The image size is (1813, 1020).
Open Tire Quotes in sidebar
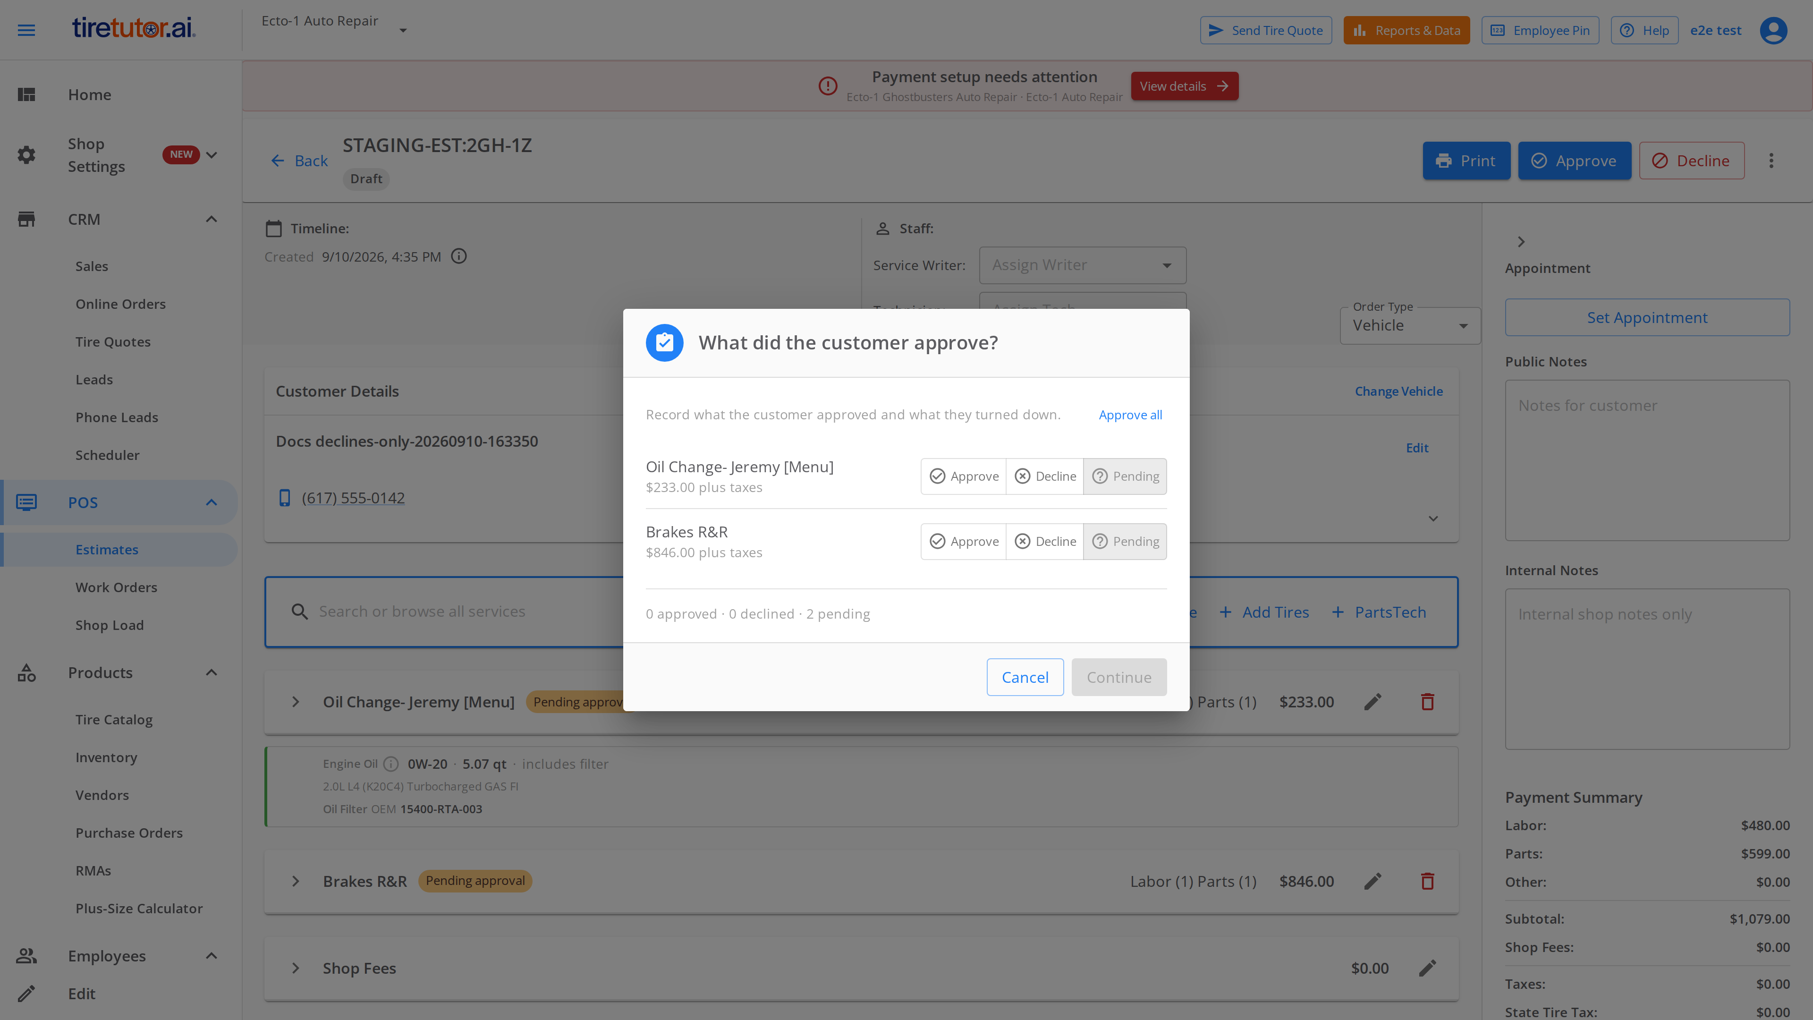pyautogui.click(x=113, y=342)
